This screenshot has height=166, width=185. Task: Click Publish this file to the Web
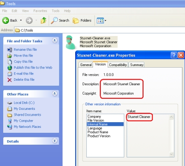pyautogui.click(x=33, y=68)
